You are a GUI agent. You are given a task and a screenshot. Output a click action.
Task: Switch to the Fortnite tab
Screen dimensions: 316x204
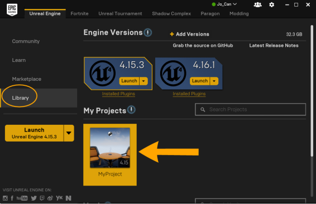pos(79,13)
